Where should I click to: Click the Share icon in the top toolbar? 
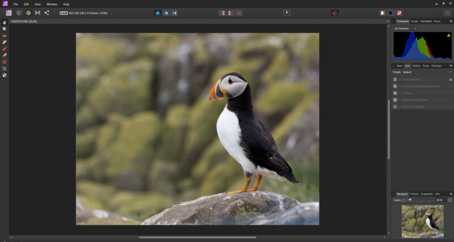tap(47, 12)
